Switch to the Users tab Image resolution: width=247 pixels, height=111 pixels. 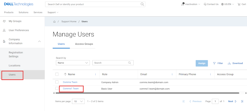pyautogui.click(x=61, y=44)
